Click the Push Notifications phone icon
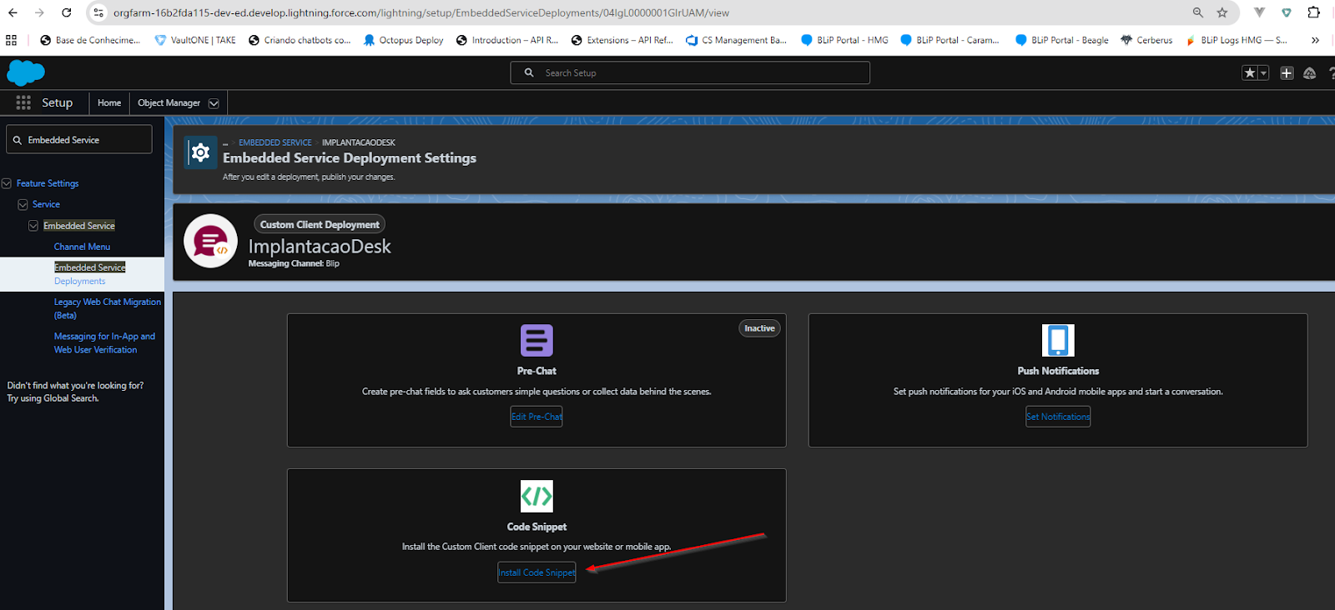The height and width of the screenshot is (610, 1335). [x=1058, y=340]
